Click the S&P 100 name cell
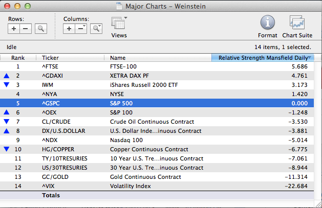Viewport: 322px width, 208px height. [121, 112]
